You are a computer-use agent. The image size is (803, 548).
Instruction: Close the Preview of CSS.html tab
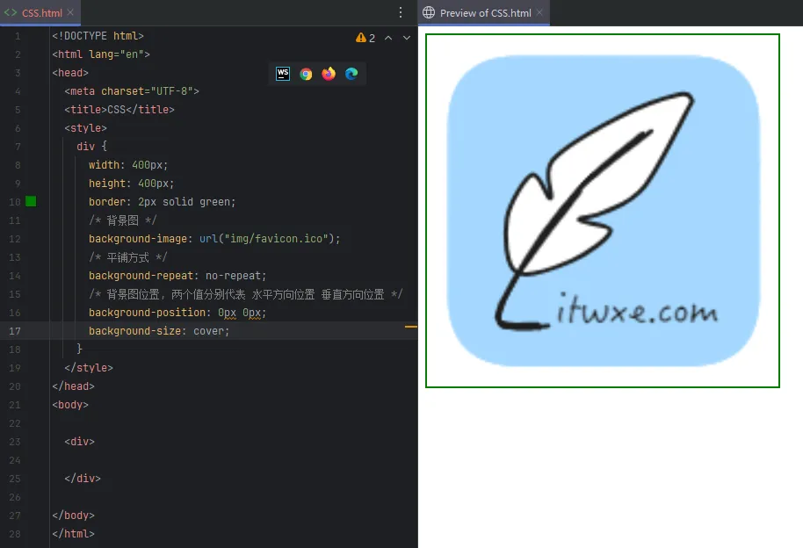539,12
